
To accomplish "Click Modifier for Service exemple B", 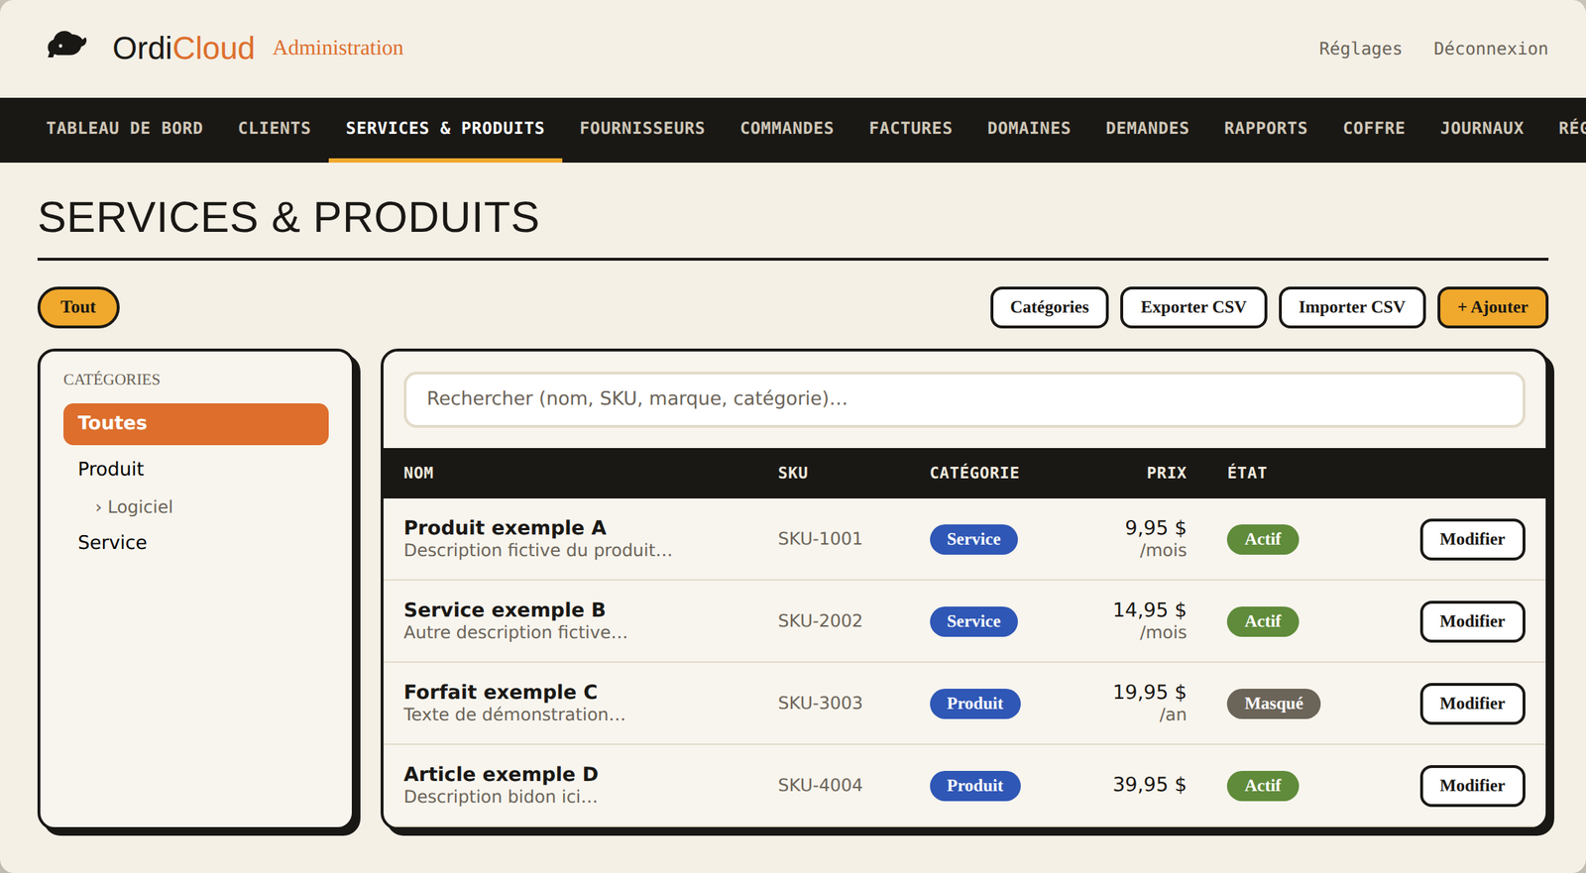I will [1472, 621].
